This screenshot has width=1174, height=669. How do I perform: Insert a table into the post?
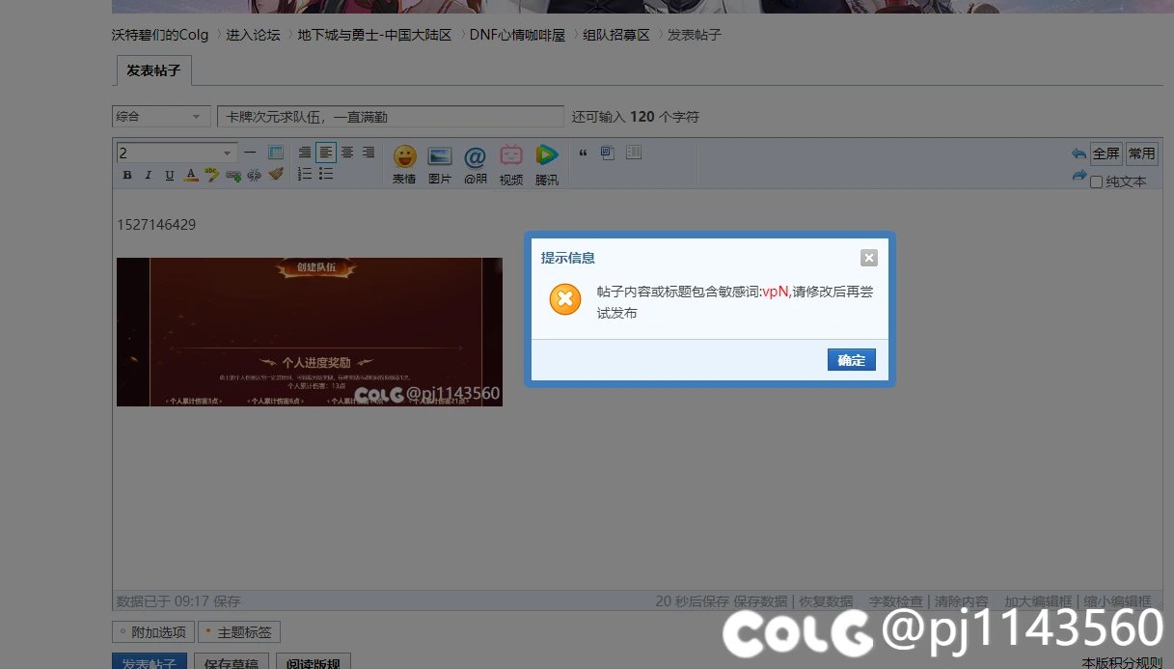pos(276,153)
